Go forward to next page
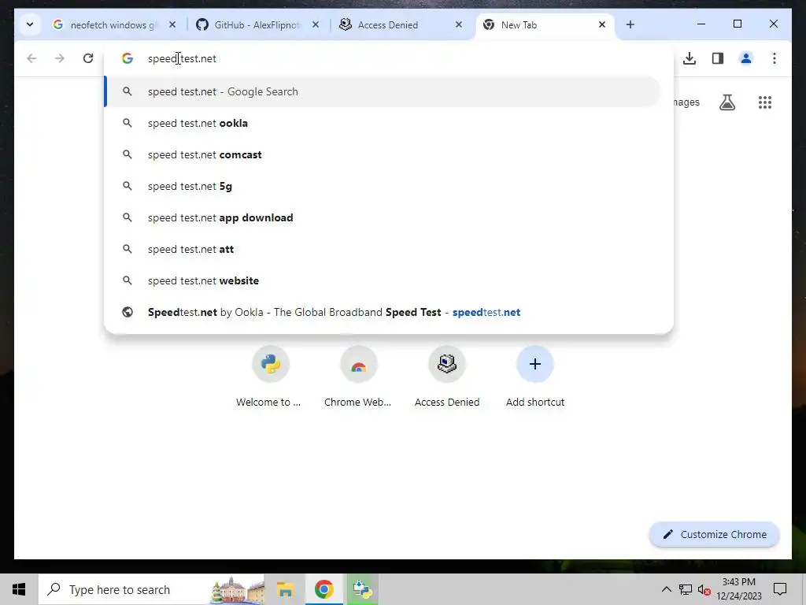The height and width of the screenshot is (605, 806). click(x=60, y=58)
